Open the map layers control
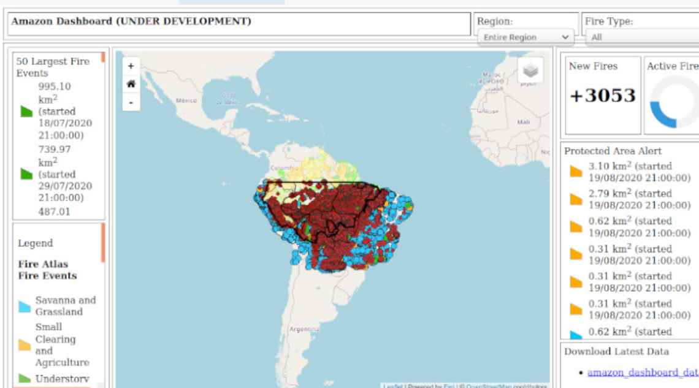 click(x=530, y=71)
